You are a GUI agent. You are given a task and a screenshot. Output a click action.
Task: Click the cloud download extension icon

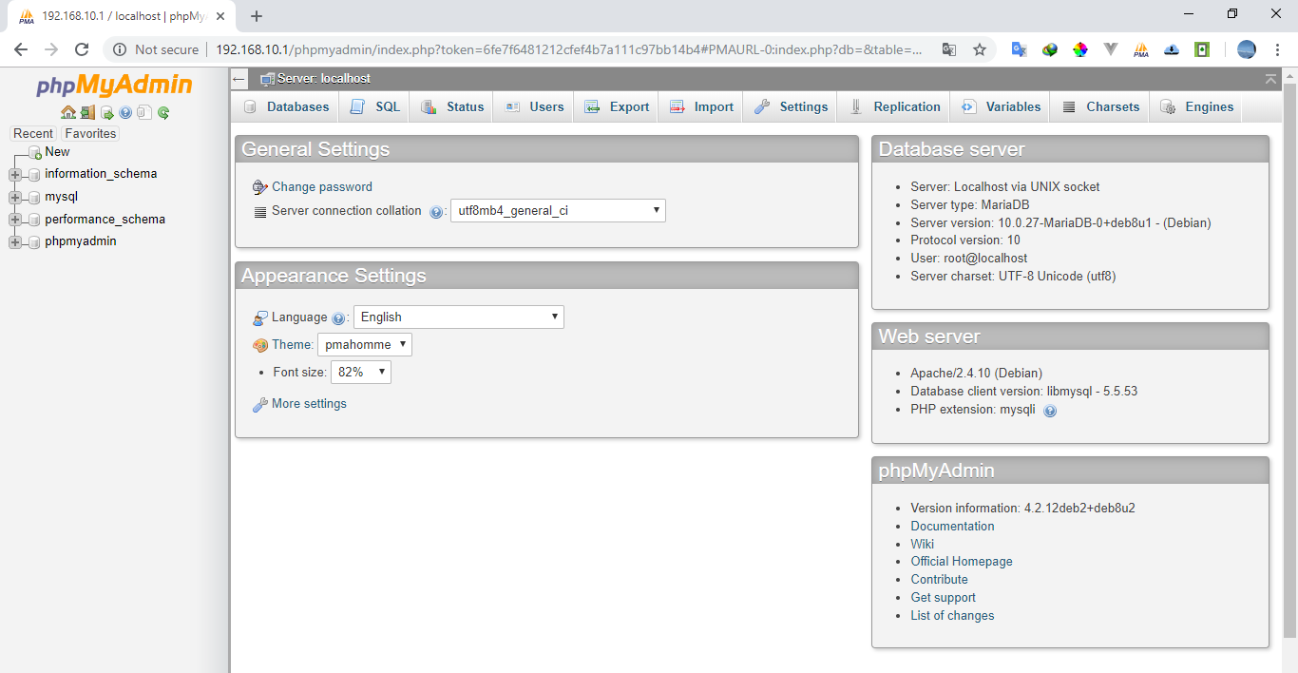tap(1172, 49)
